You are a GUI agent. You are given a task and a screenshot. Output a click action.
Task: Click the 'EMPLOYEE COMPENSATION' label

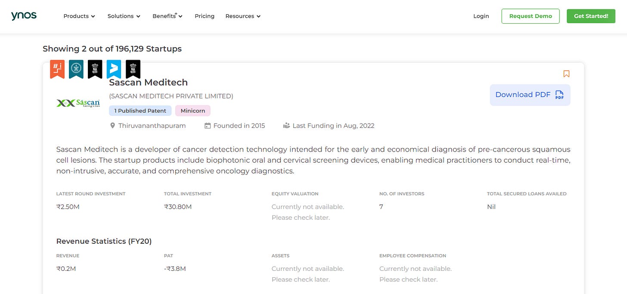coord(413,256)
